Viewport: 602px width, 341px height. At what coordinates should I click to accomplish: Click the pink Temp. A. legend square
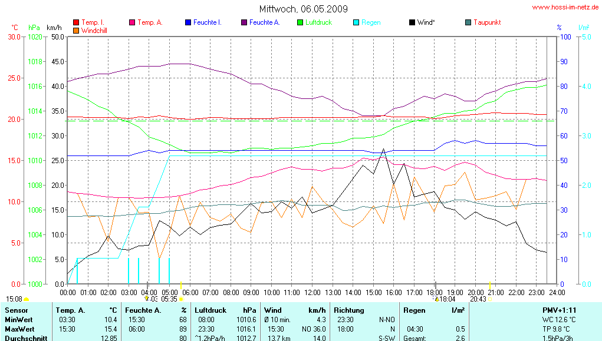(x=131, y=22)
